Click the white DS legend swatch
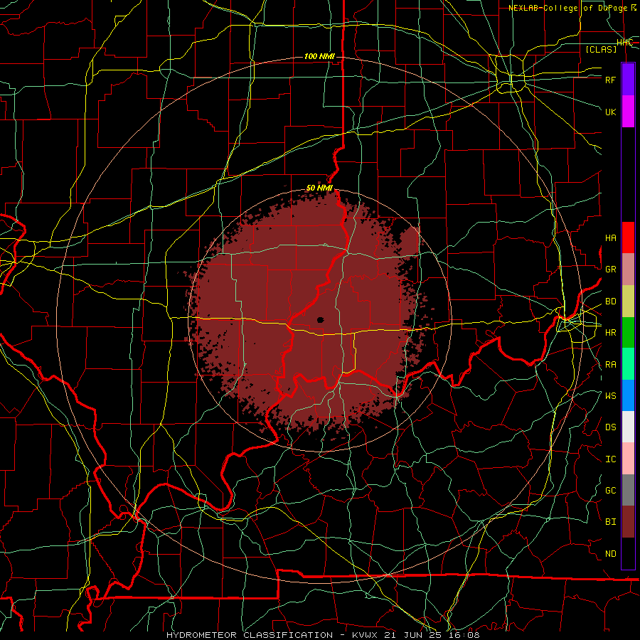 point(628,427)
